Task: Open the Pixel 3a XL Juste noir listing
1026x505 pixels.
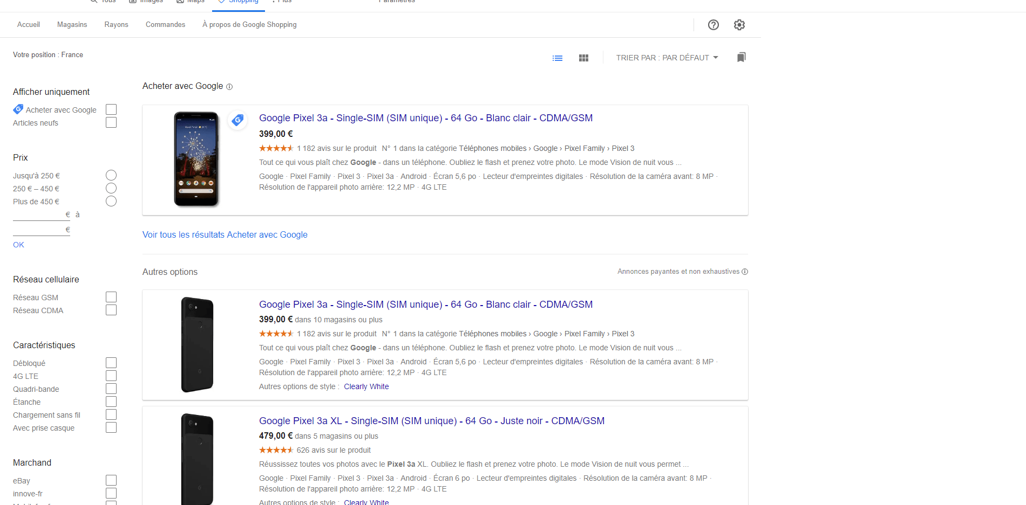Action: click(x=432, y=421)
